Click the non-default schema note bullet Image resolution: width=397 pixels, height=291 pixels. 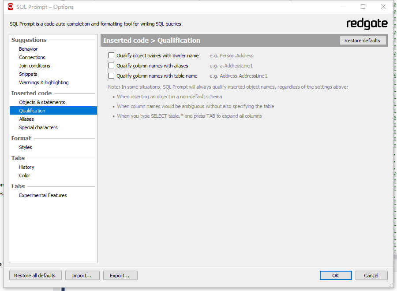[169, 97]
